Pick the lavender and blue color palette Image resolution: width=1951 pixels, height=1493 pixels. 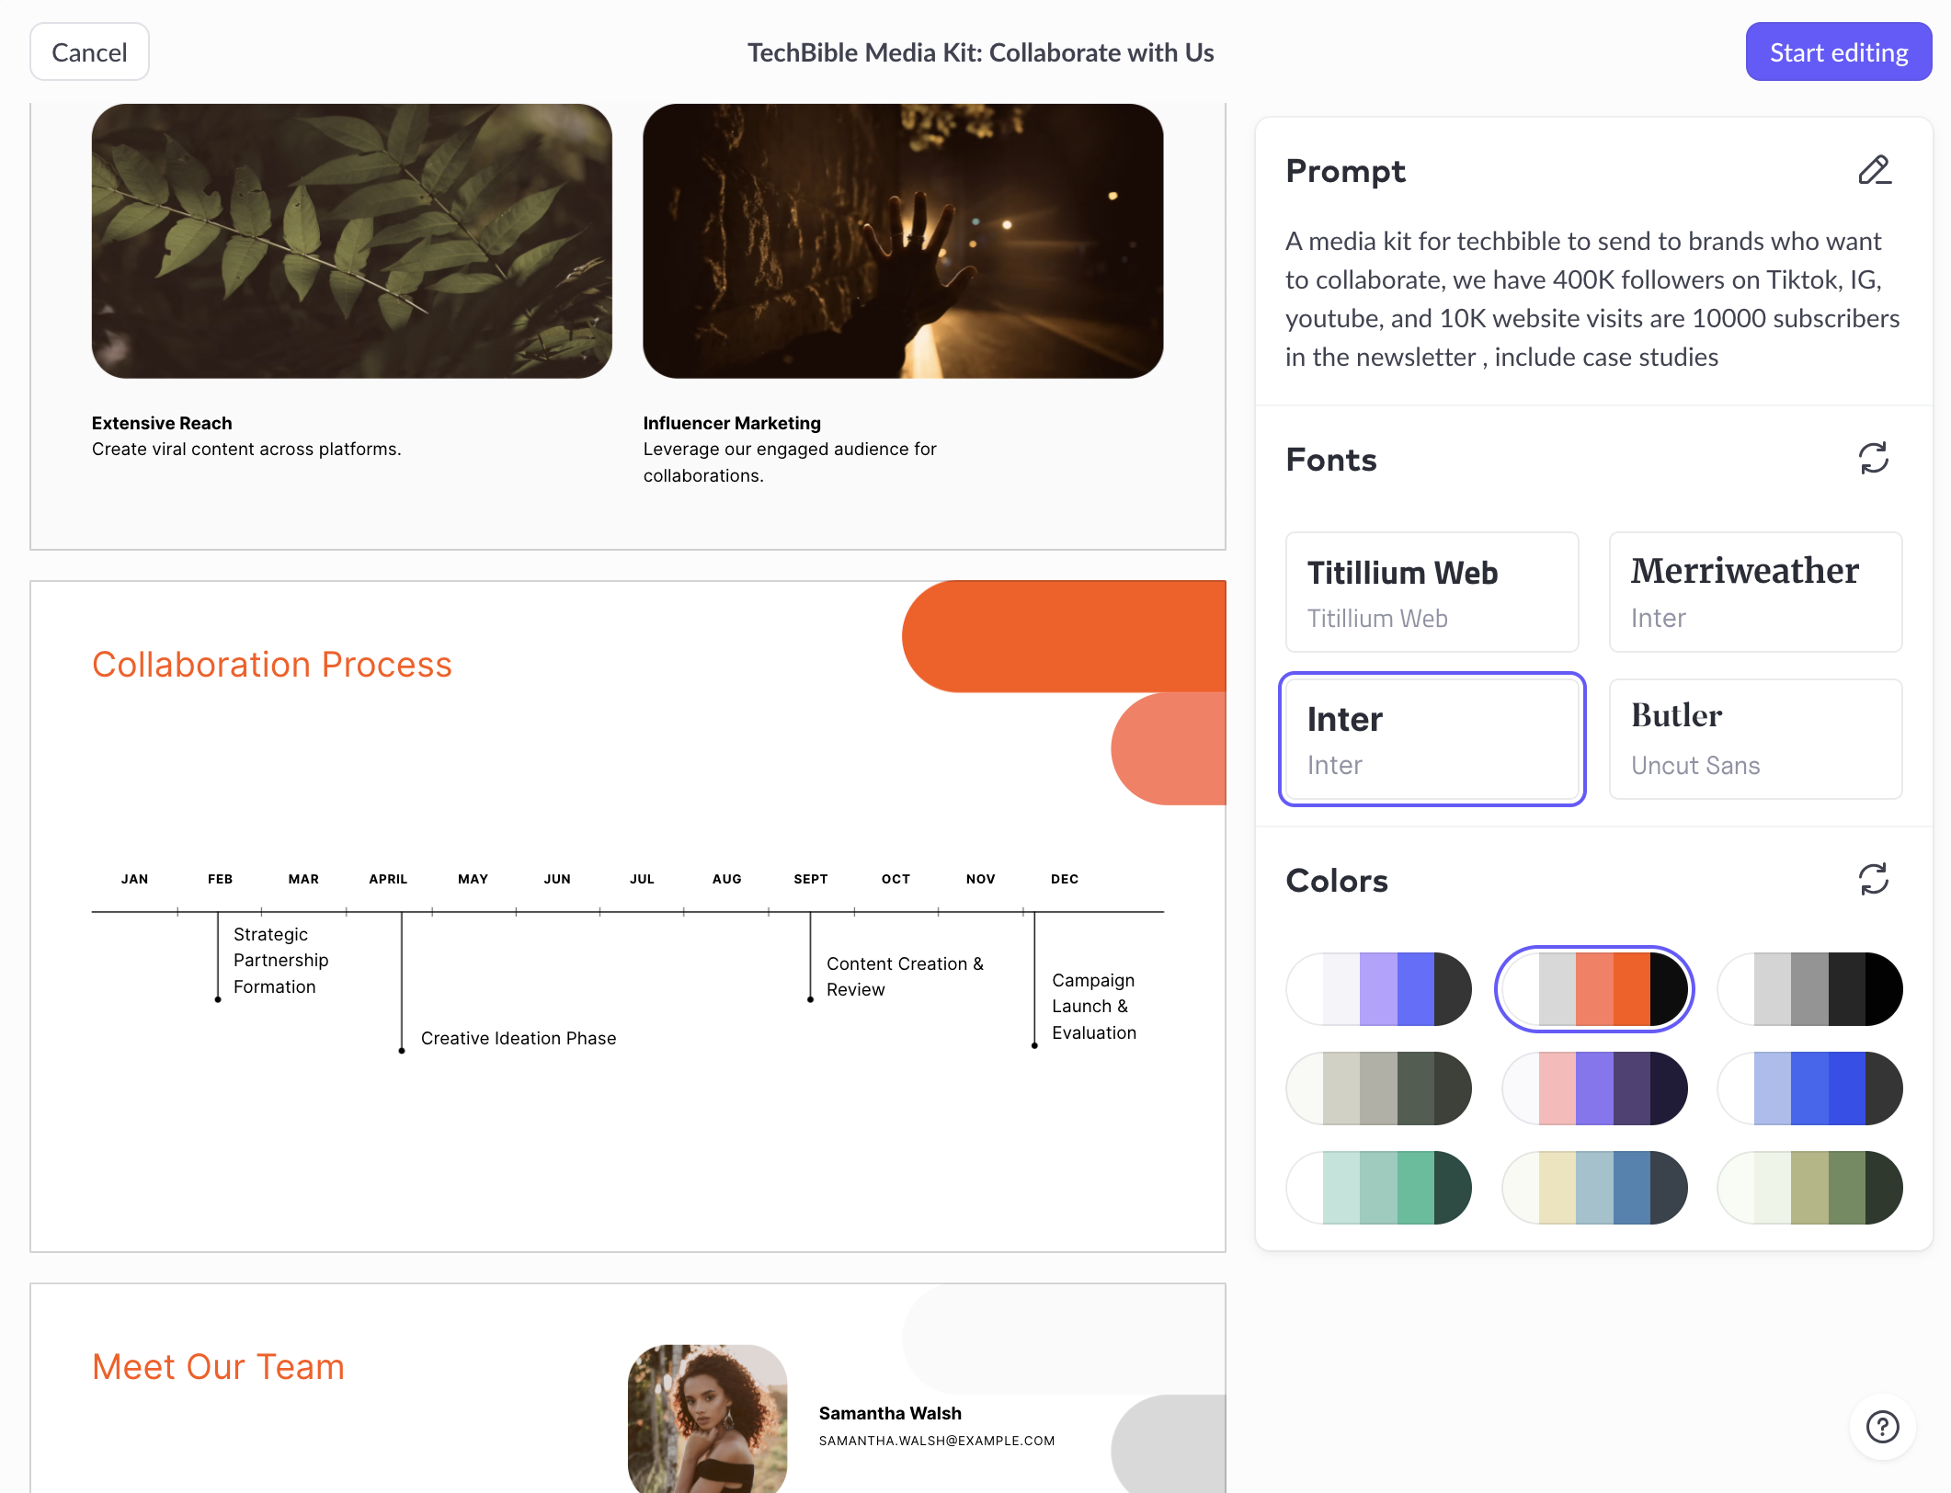[1379, 989]
